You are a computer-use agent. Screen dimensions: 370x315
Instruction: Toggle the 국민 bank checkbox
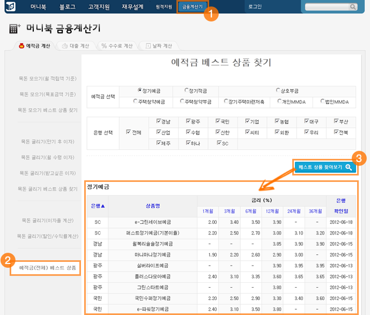[218, 121]
